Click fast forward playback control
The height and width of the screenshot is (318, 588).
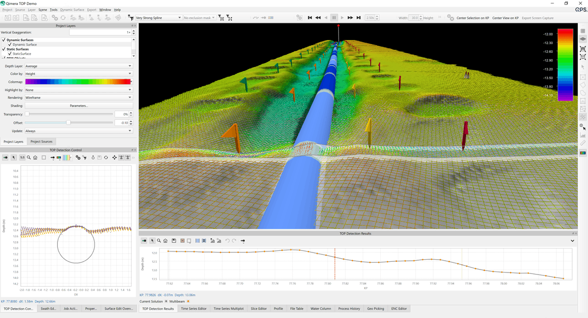350,18
